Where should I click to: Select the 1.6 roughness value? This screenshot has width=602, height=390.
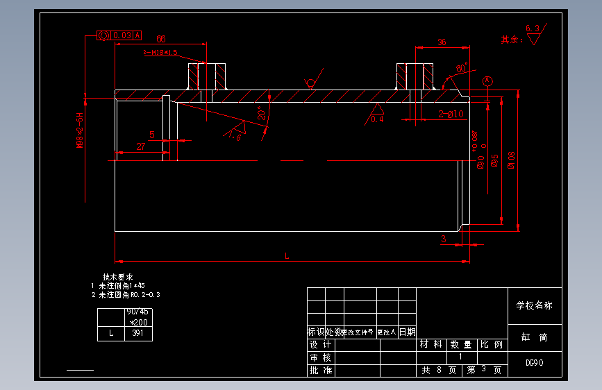(235, 136)
